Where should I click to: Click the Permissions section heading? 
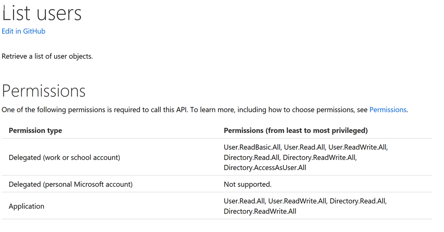coord(44,91)
